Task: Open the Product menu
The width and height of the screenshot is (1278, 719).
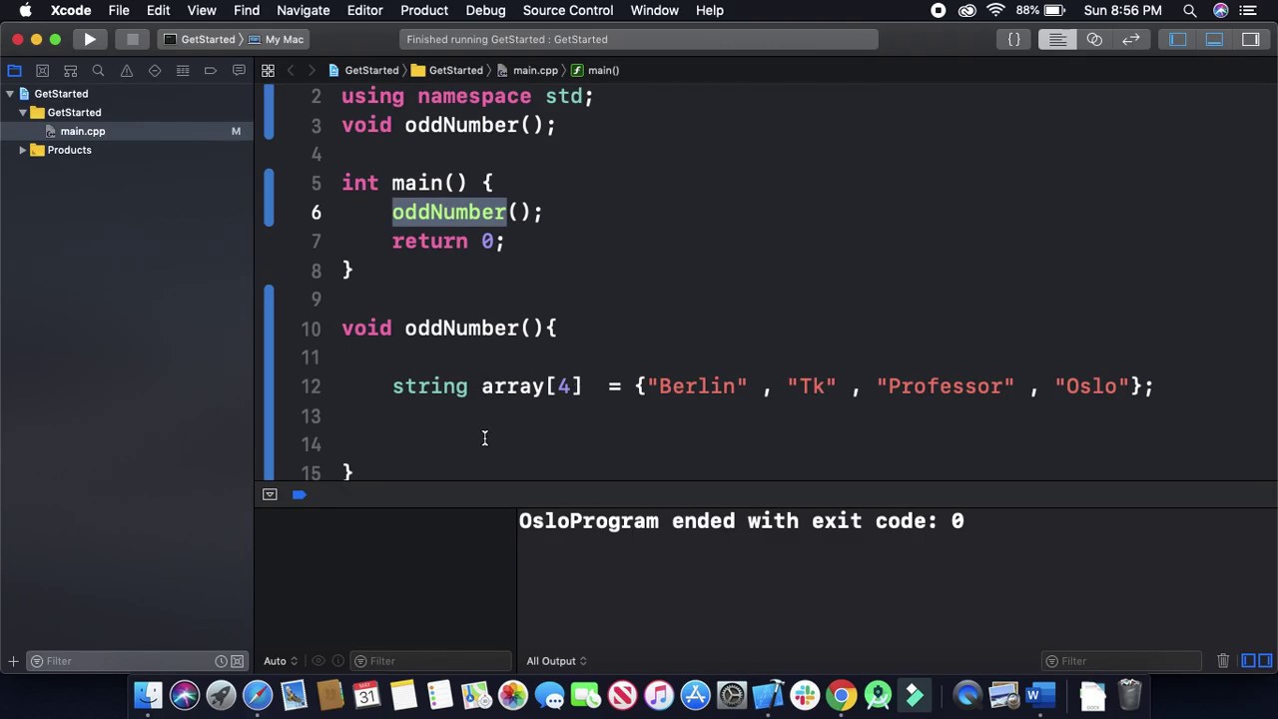Action: tap(424, 10)
